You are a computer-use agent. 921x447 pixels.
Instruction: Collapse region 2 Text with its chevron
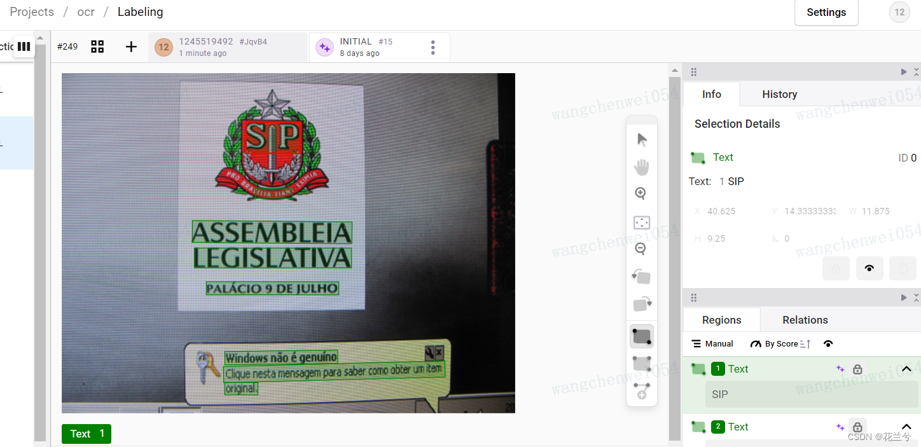coord(907,427)
